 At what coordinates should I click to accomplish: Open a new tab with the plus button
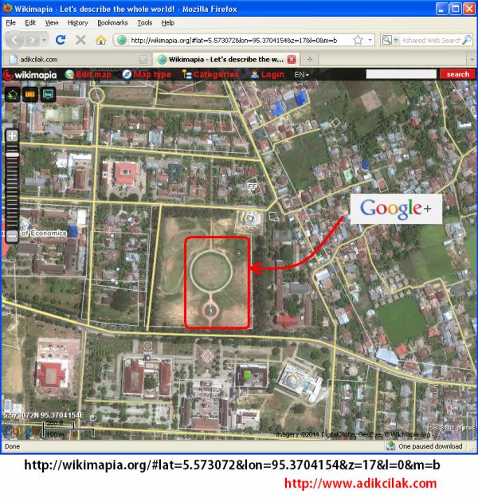(x=310, y=60)
